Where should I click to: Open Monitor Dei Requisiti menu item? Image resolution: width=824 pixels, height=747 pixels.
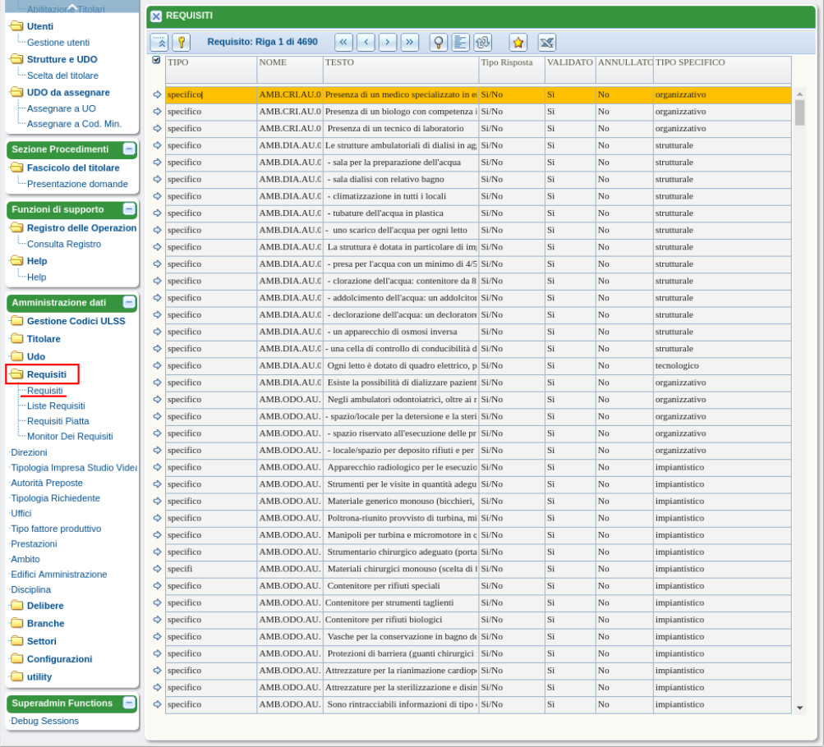point(70,436)
